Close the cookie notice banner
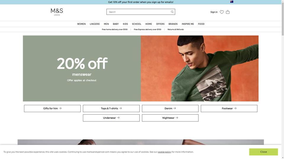This screenshot has width=284, height=159. coord(263,152)
